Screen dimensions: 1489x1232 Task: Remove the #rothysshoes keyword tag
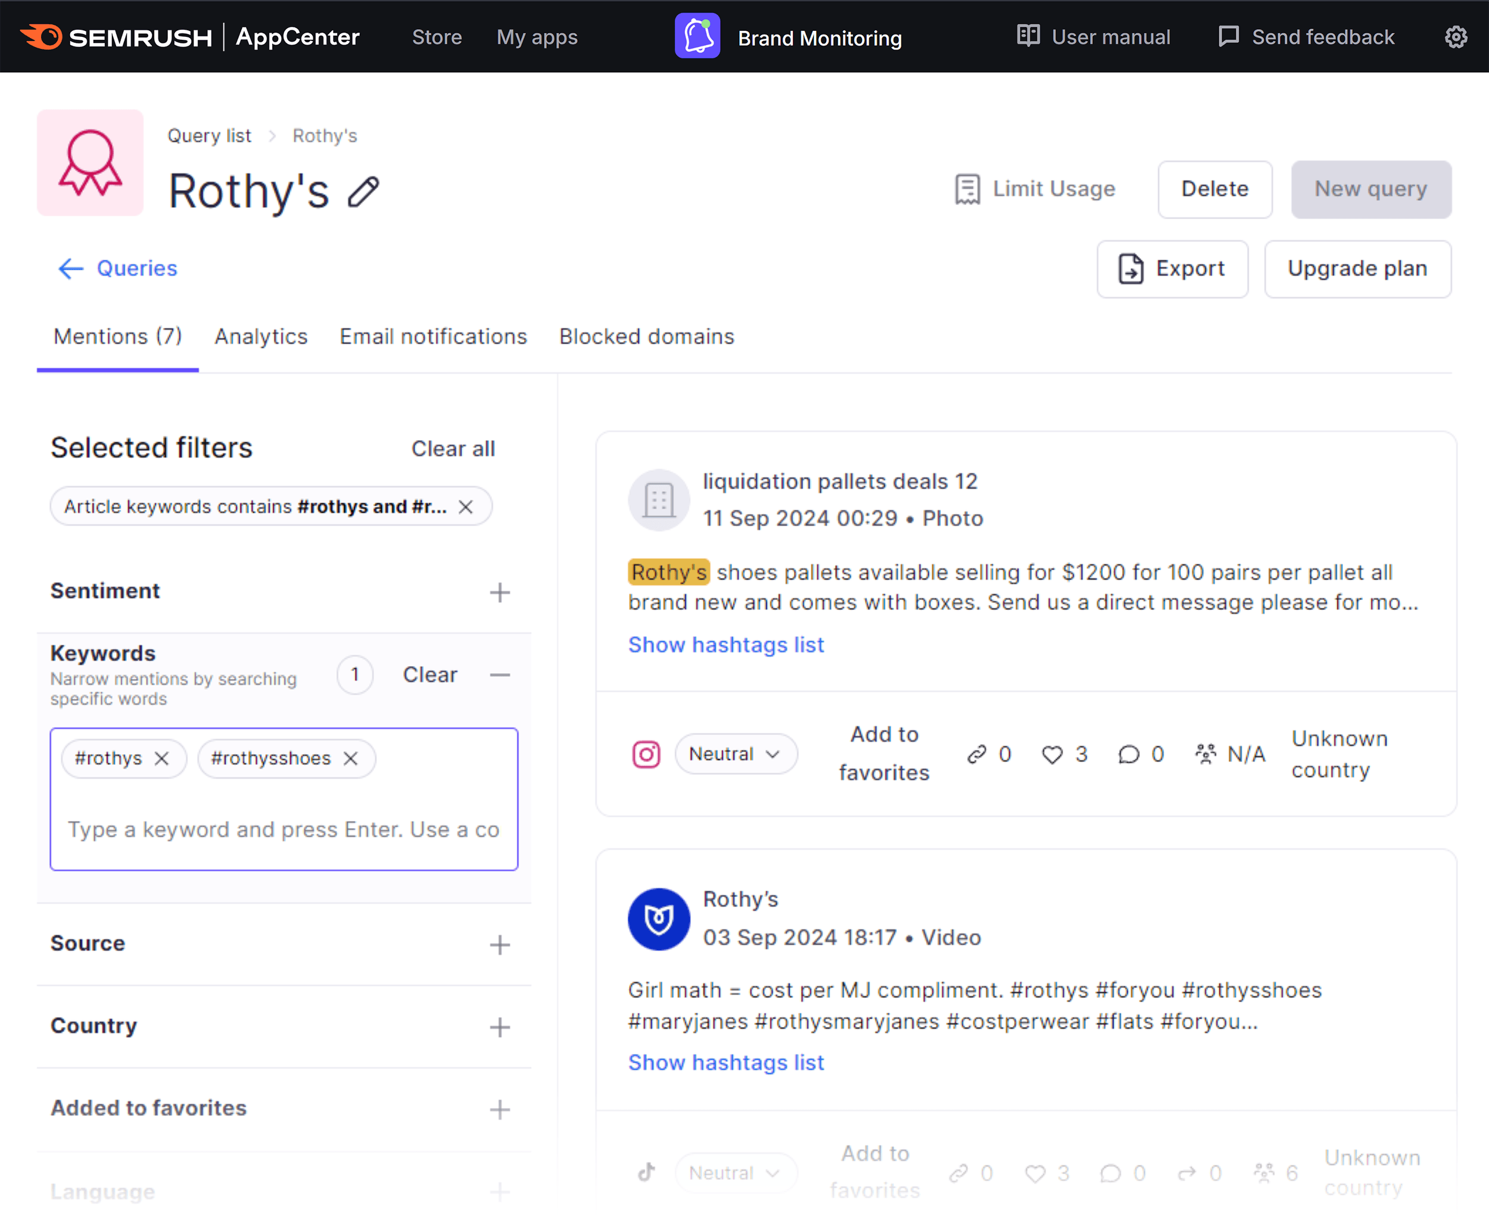point(350,758)
